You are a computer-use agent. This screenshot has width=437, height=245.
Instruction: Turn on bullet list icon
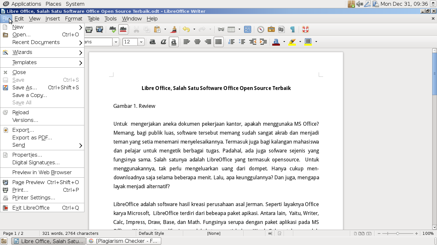[242, 42]
